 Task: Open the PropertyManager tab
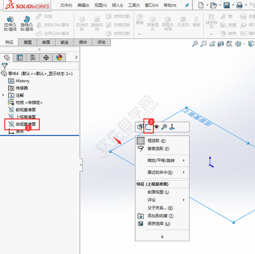pyautogui.click(x=20, y=57)
